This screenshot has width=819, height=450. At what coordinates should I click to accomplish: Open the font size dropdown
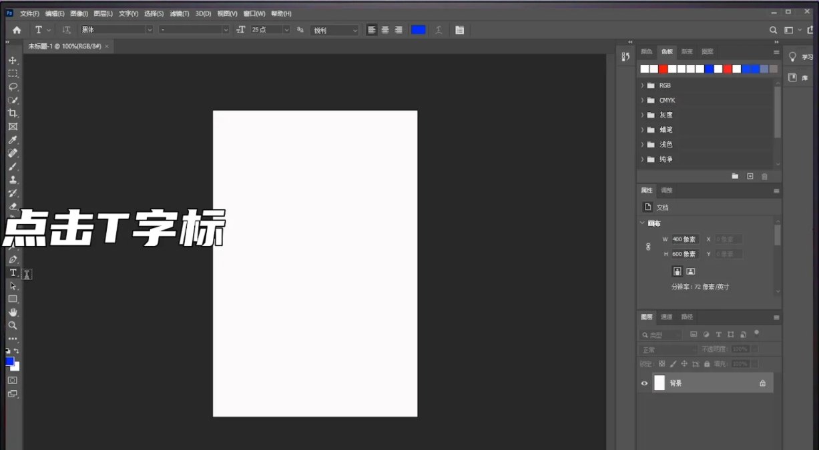pyautogui.click(x=286, y=29)
